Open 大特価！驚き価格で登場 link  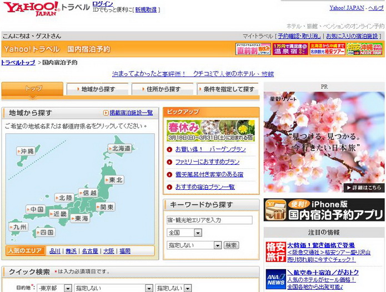point(321,245)
